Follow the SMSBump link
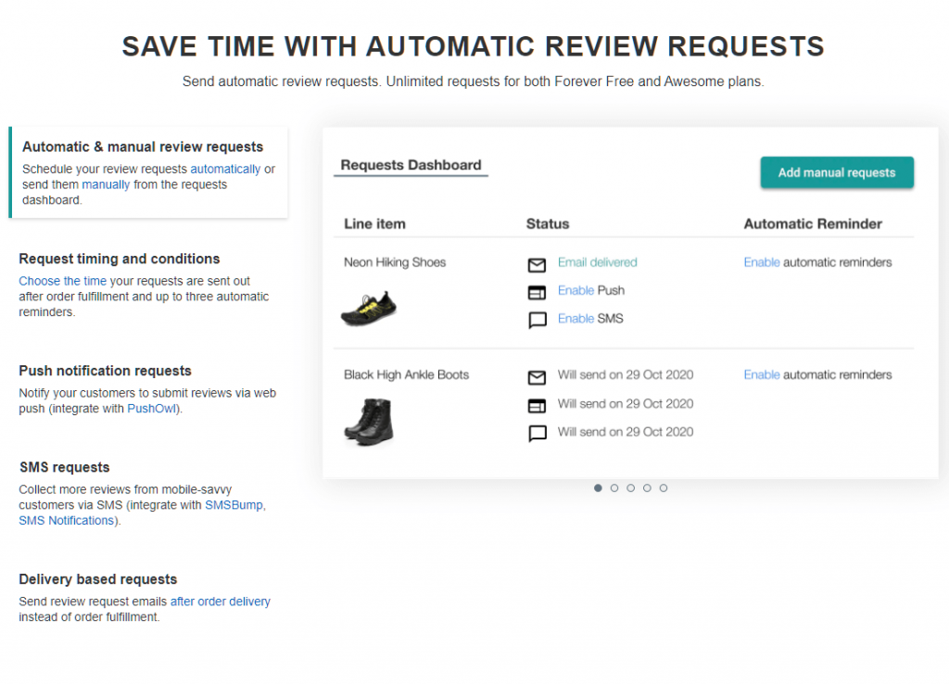Viewport: 949px width, 684px height. (x=234, y=505)
